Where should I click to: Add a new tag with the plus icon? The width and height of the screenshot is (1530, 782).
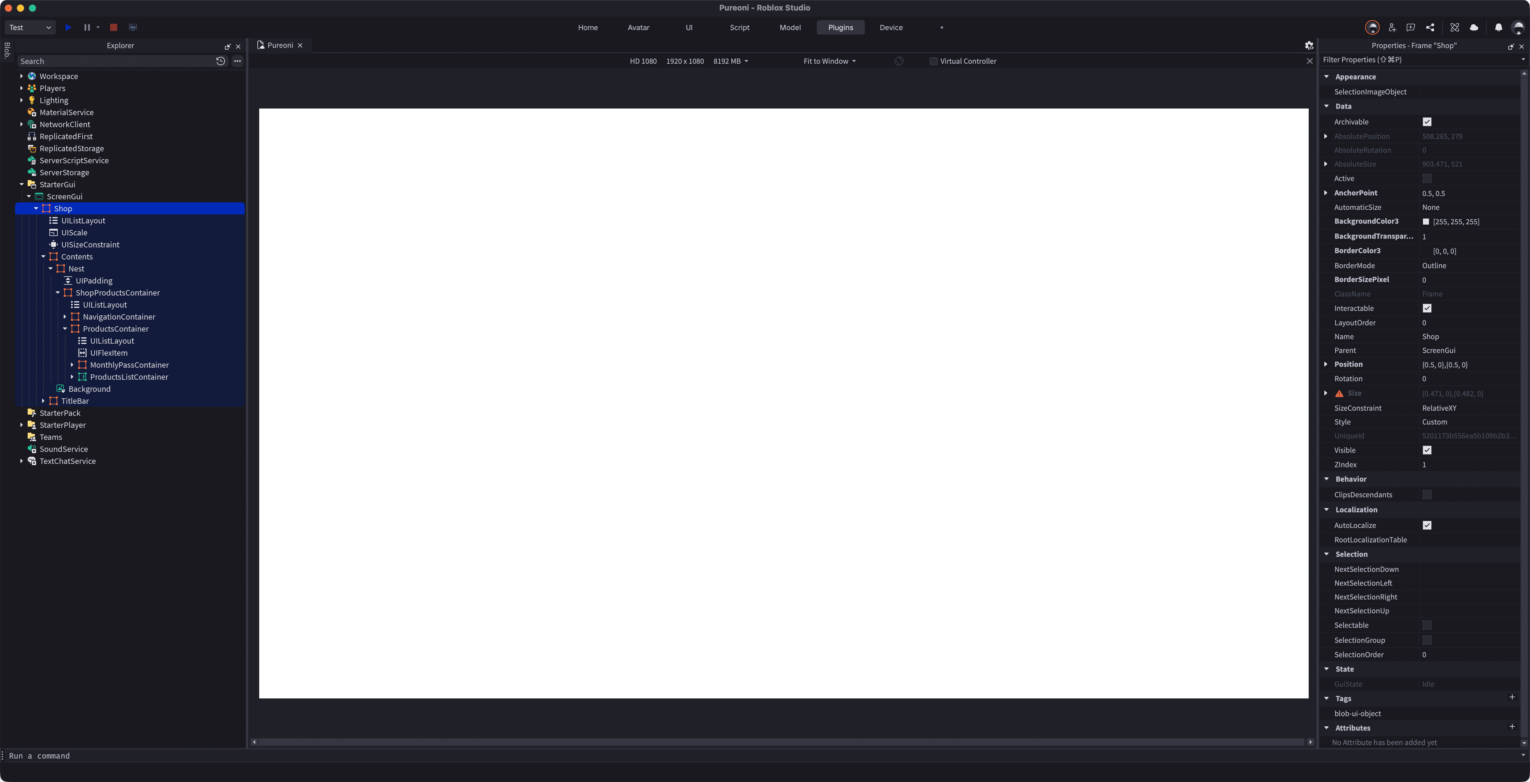click(1512, 697)
